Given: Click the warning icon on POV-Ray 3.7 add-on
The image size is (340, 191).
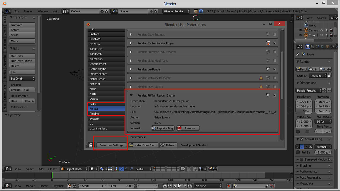Looking at the screenshot, I should click(x=261, y=87).
